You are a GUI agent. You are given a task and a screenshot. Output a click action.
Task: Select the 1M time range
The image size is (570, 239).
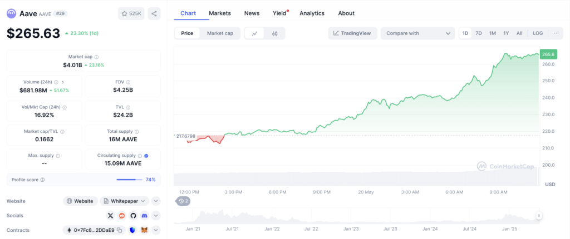[493, 33]
